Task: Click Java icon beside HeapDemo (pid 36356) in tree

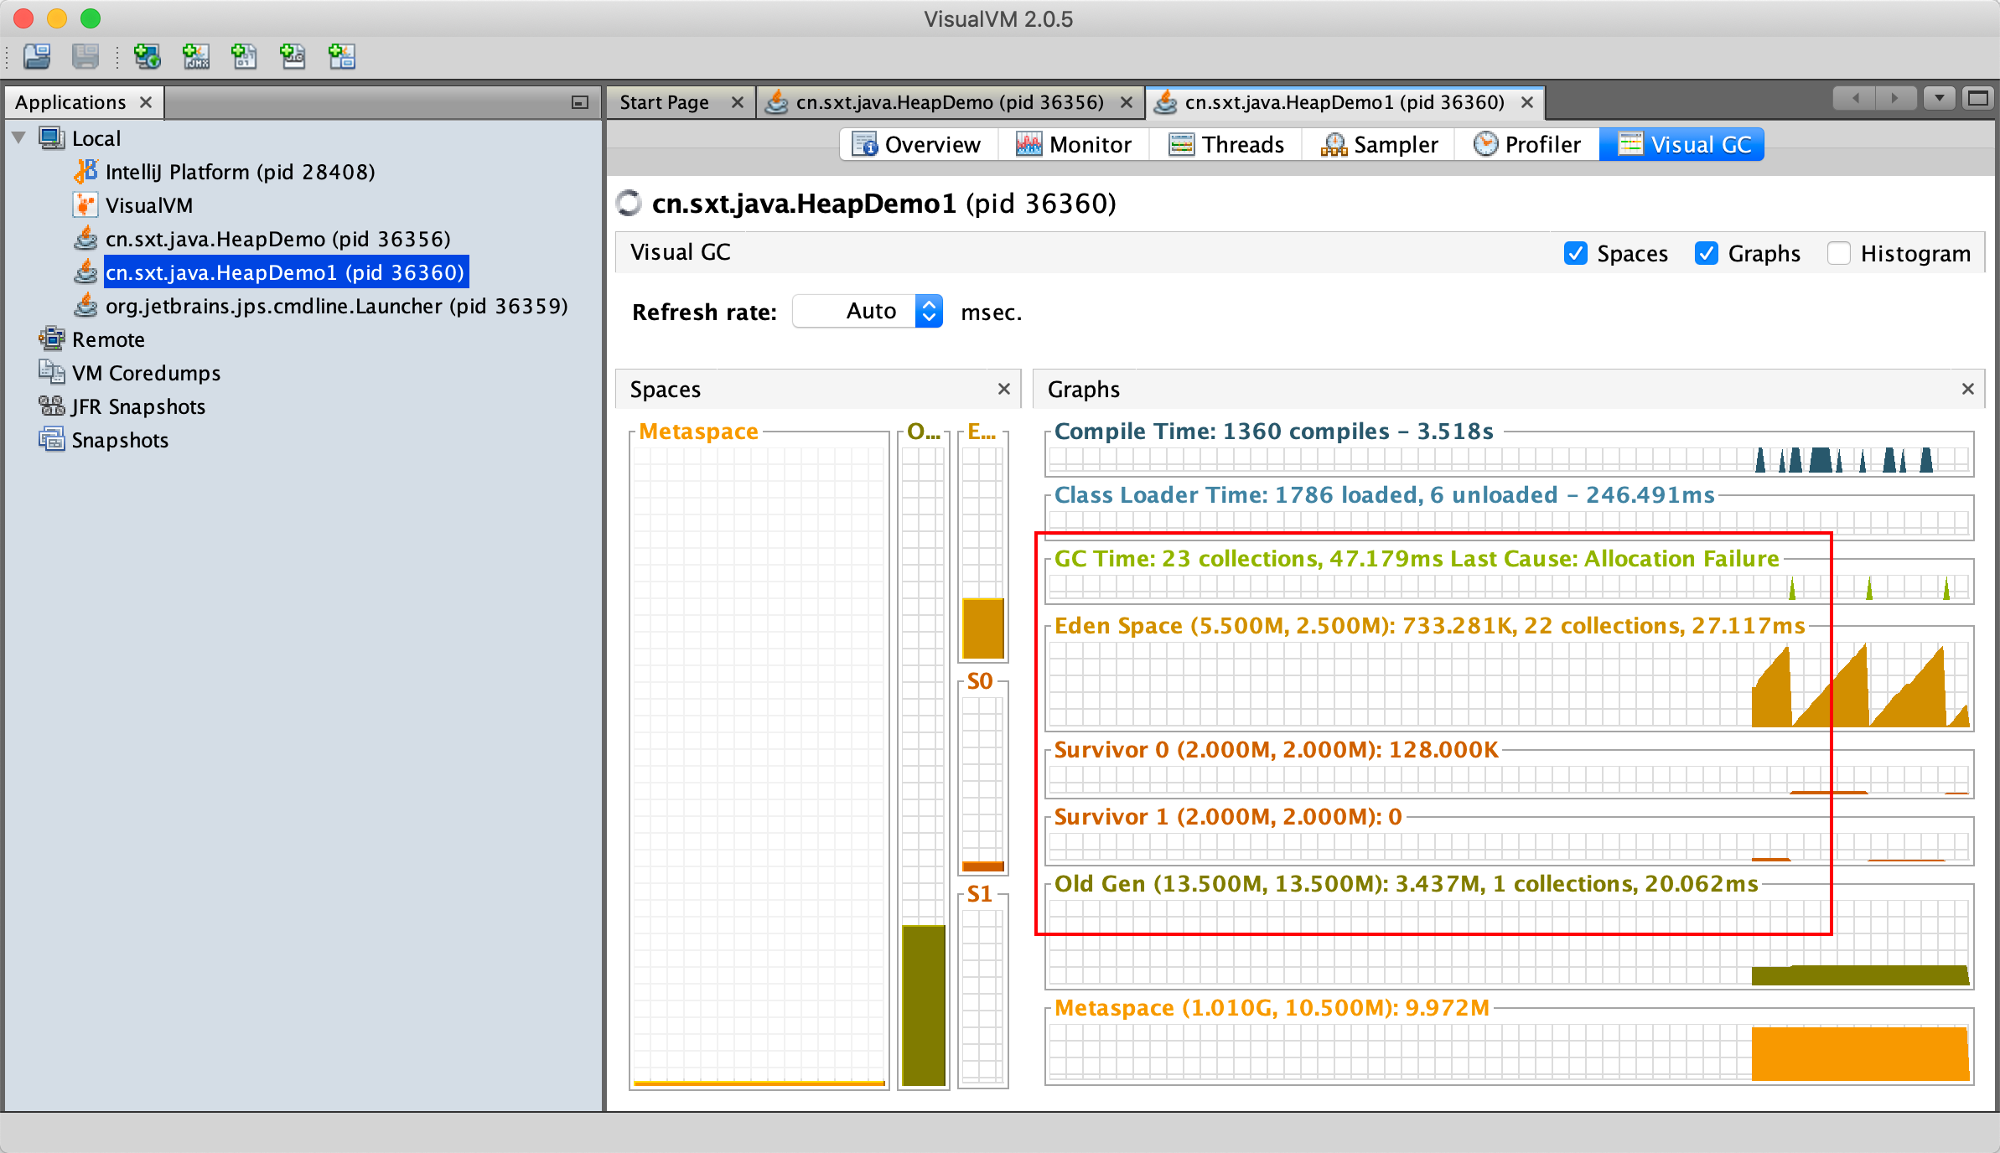Action: coord(85,239)
